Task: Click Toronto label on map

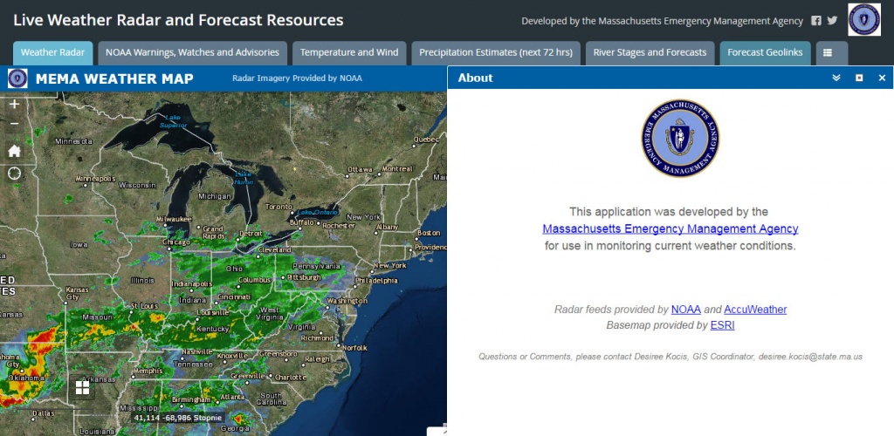Action: [279, 206]
